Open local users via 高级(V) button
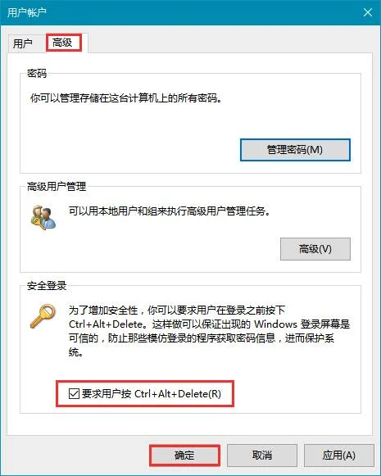The width and height of the screenshot is (381, 476). (315, 249)
